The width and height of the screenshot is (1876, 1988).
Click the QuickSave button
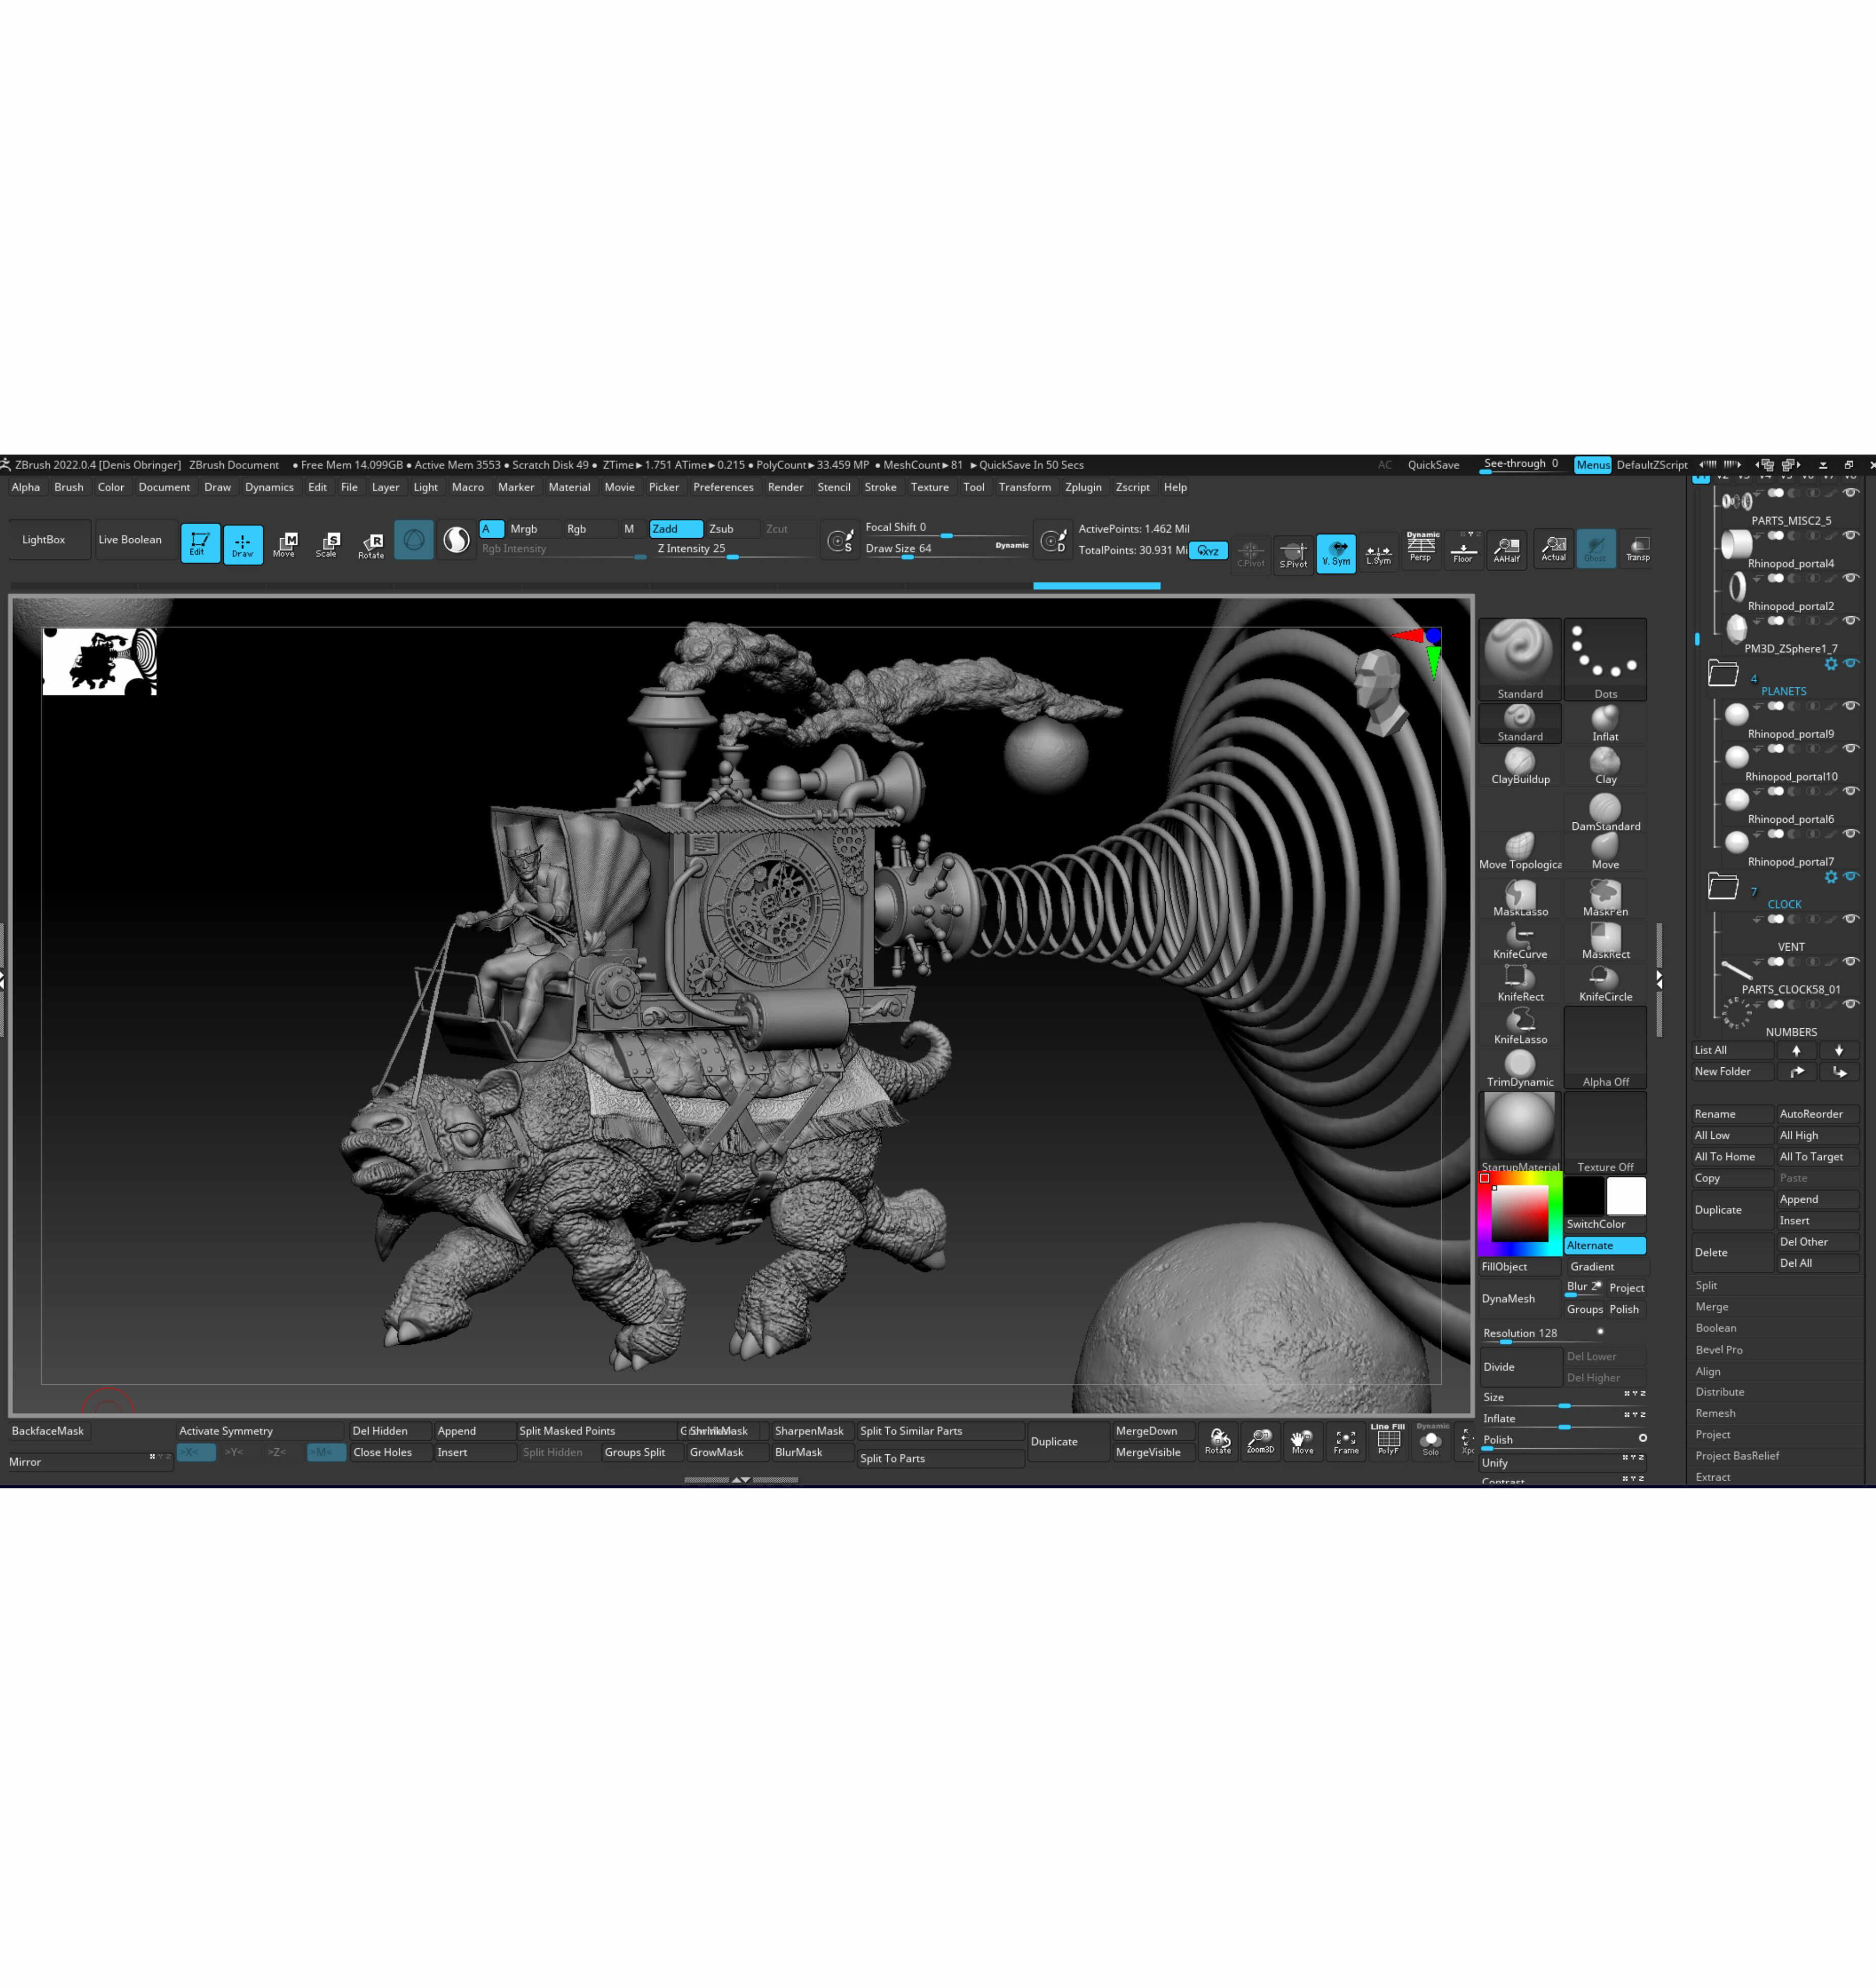click(x=1433, y=465)
